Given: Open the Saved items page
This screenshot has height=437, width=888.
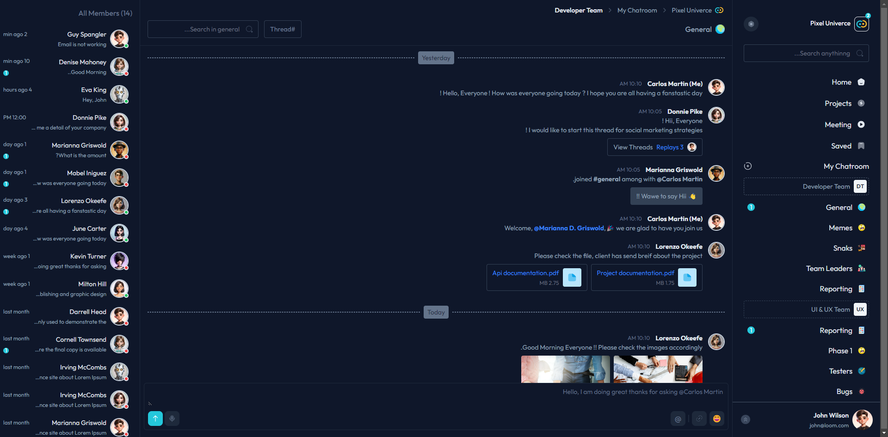Looking at the screenshot, I should (841, 146).
